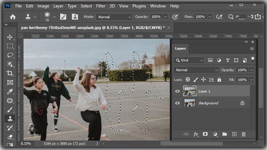Open the layer Fill dropdown arrow
Viewport: 267px width, 150px height.
251,80
